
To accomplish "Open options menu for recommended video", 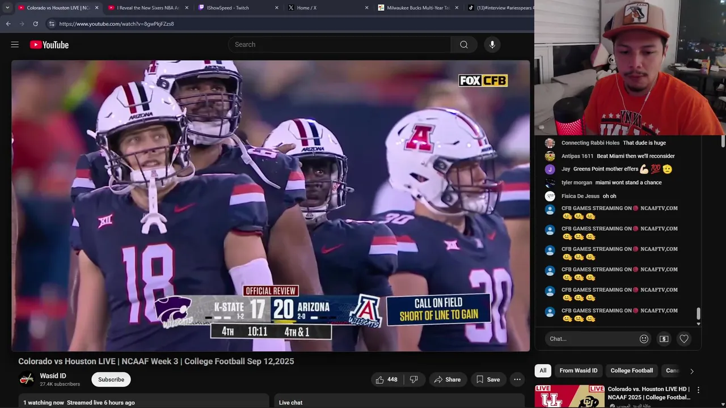I will (698, 390).
